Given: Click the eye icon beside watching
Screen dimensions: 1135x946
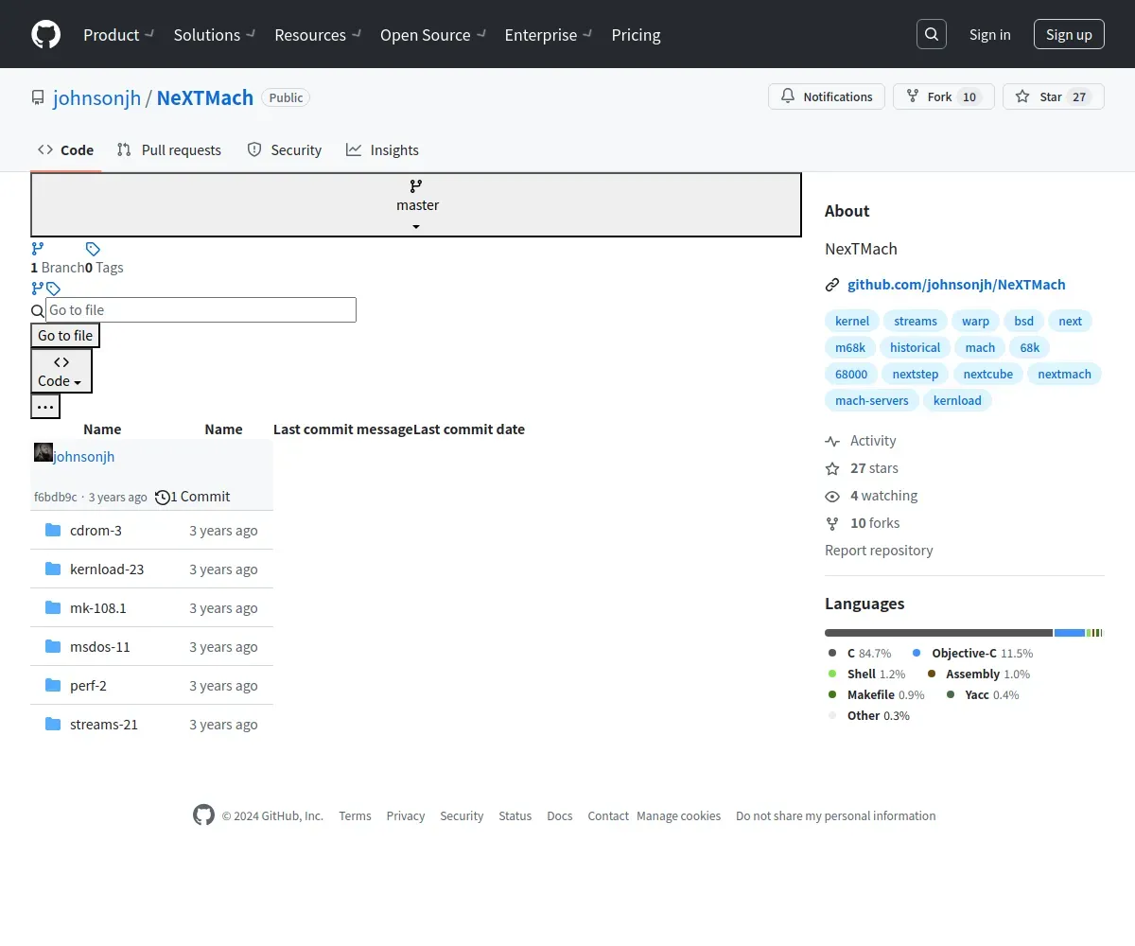Looking at the screenshot, I should pyautogui.click(x=832, y=496).
